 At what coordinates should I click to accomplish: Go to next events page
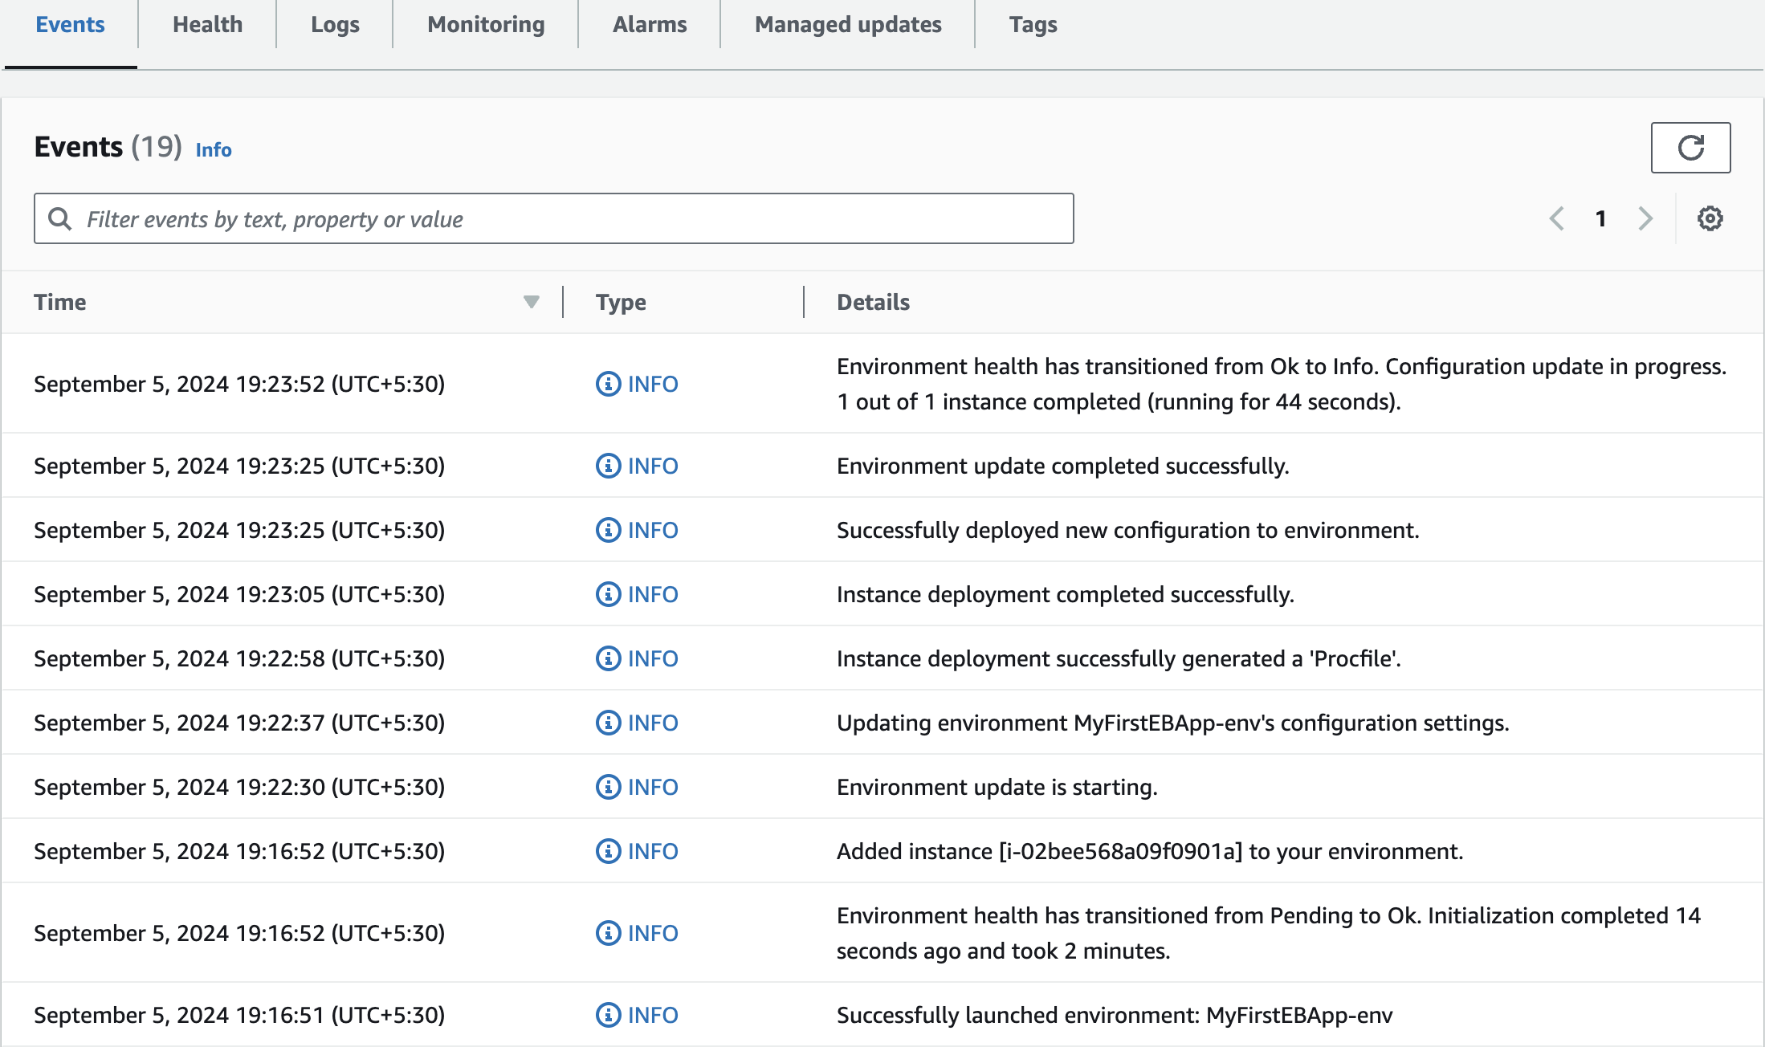1645,218
